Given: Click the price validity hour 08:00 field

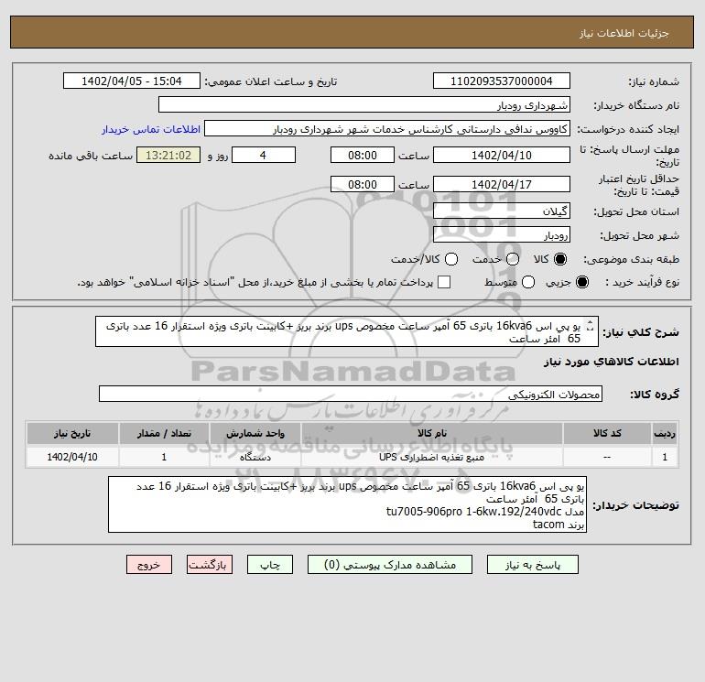Looking at the screenshot, I should click(363, 184).
